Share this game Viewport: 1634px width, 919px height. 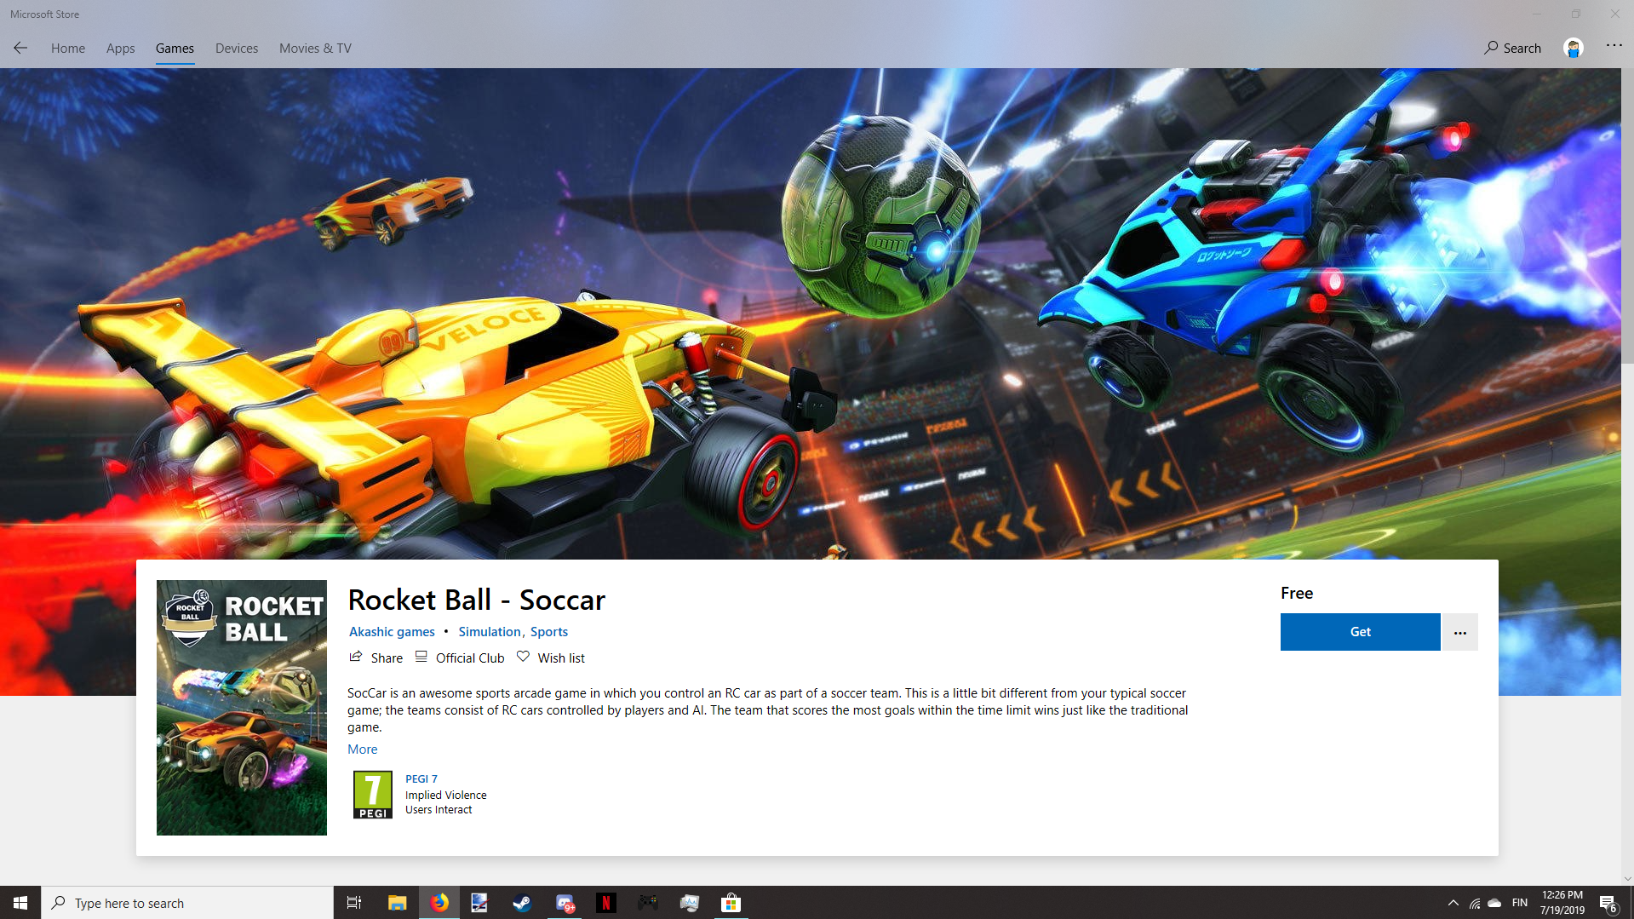coord(376,658)
